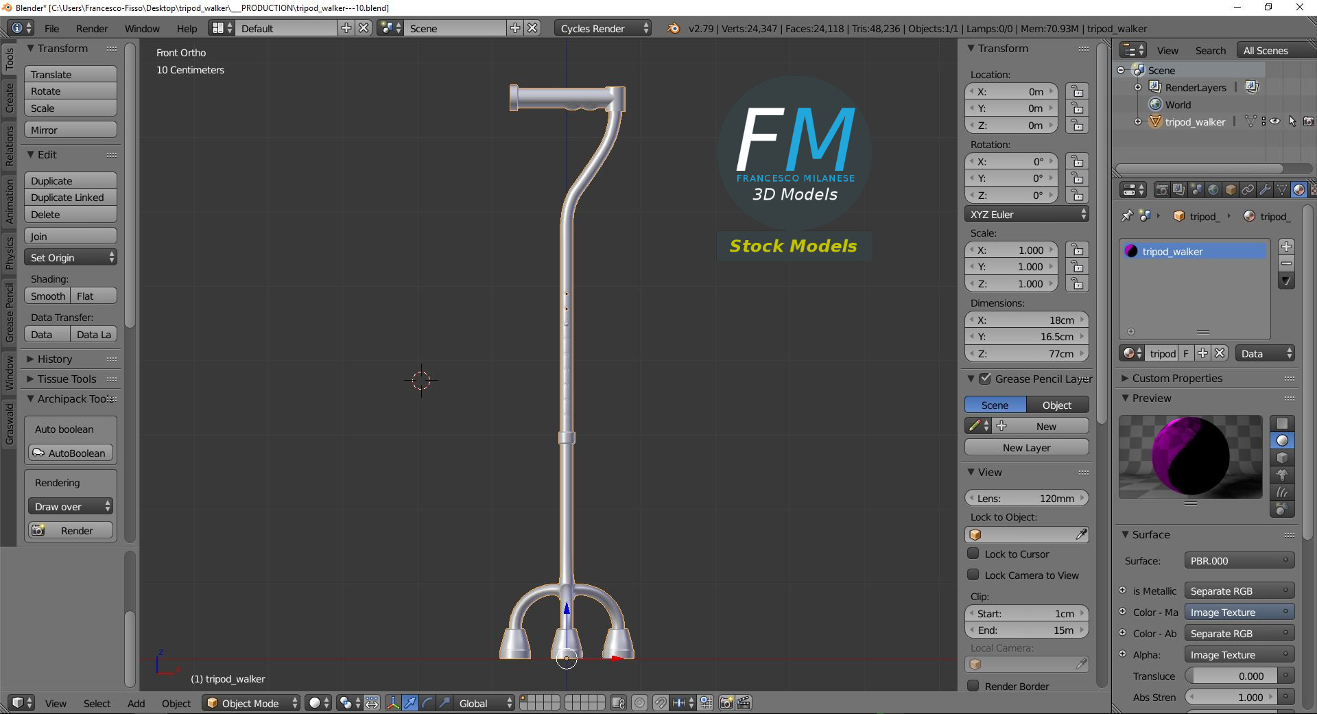
Task: Click the OpenGL render animation clapper icon
Action: (744, 703)
